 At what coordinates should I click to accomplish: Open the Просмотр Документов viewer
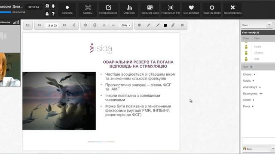tap(150, 10)
